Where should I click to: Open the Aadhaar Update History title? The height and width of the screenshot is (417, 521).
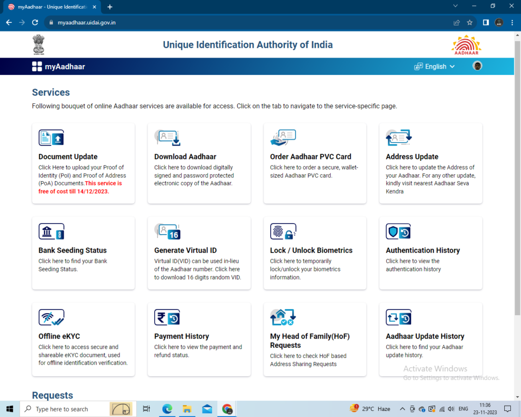425,336
